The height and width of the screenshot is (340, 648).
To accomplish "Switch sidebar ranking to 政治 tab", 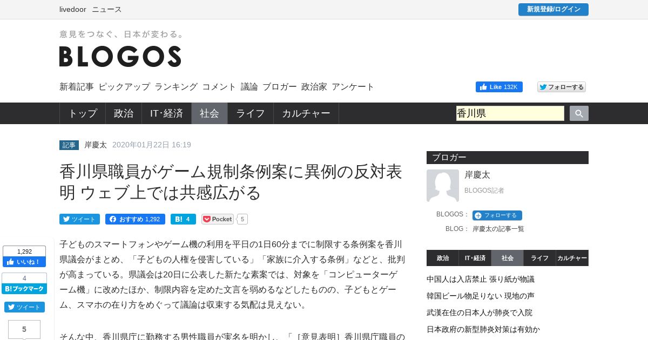I will click(443, 258).
